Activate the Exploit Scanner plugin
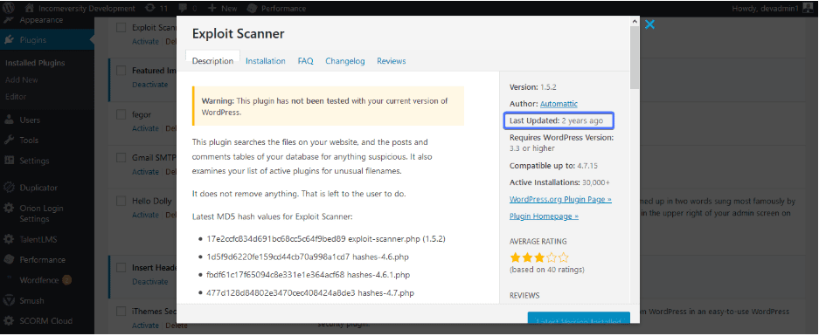Image resolution: width=819 pixels, height=336 pixels. (145, 41)
